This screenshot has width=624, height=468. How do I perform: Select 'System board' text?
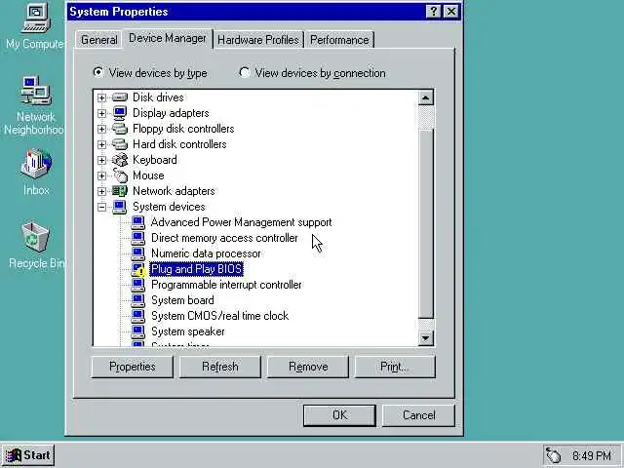[182, 300]
